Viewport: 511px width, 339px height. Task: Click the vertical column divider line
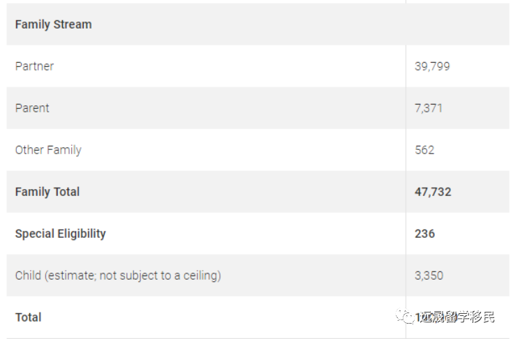pos(406,171)
